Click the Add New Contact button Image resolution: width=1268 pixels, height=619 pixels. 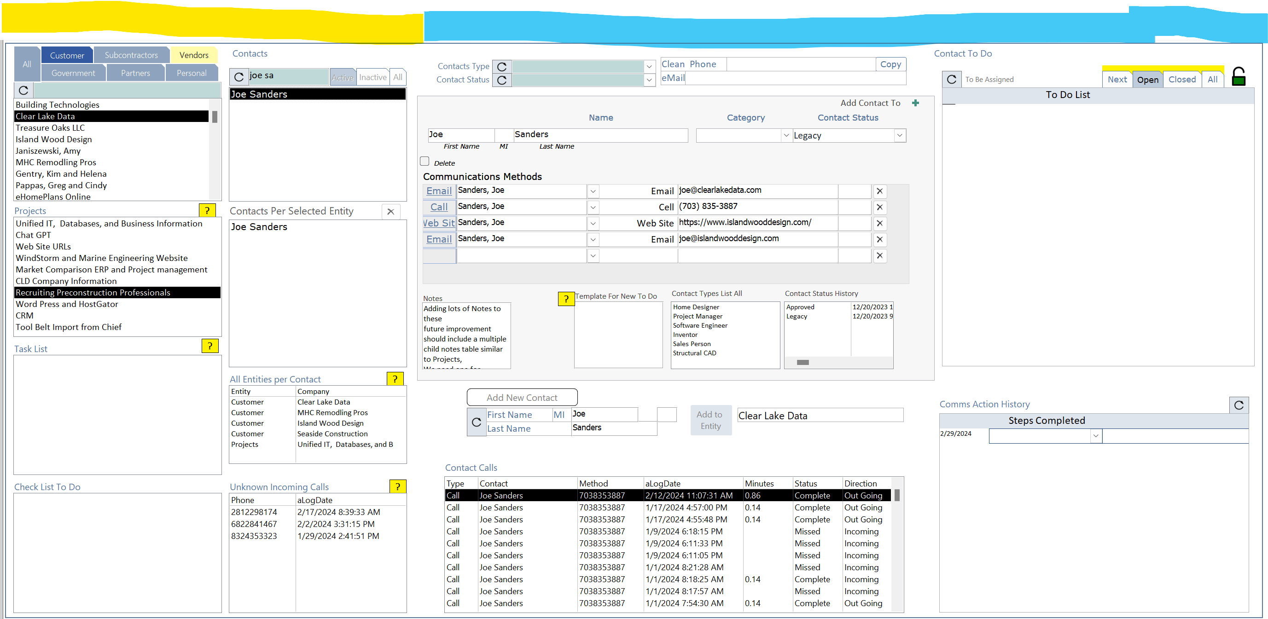(x=521, y=398)
